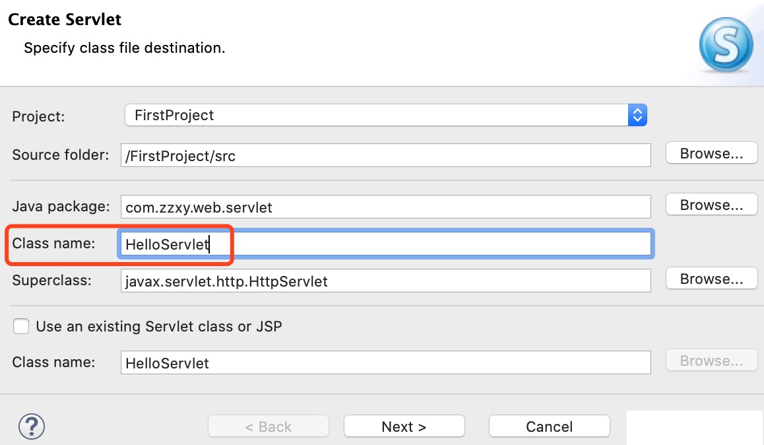This screenshot has width=764, height=445.
Task: Click the lower disabled Class name field
Action: 385,362
